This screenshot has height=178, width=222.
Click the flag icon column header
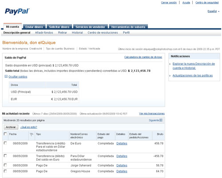(32, 134)
